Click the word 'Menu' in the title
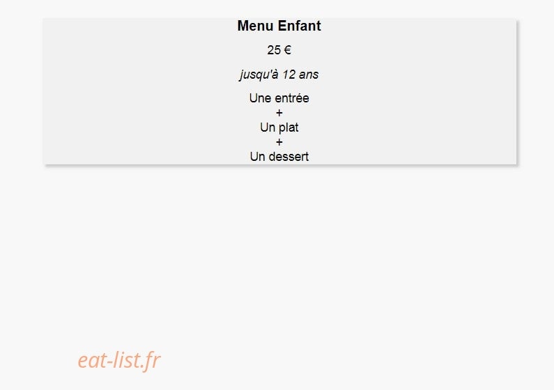Viewport: 554px width, 390px height. pos(256,26)
